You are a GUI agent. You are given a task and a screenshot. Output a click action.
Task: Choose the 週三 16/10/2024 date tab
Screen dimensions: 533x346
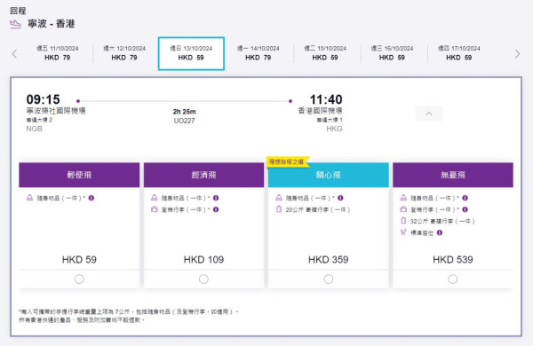(392, 53)
